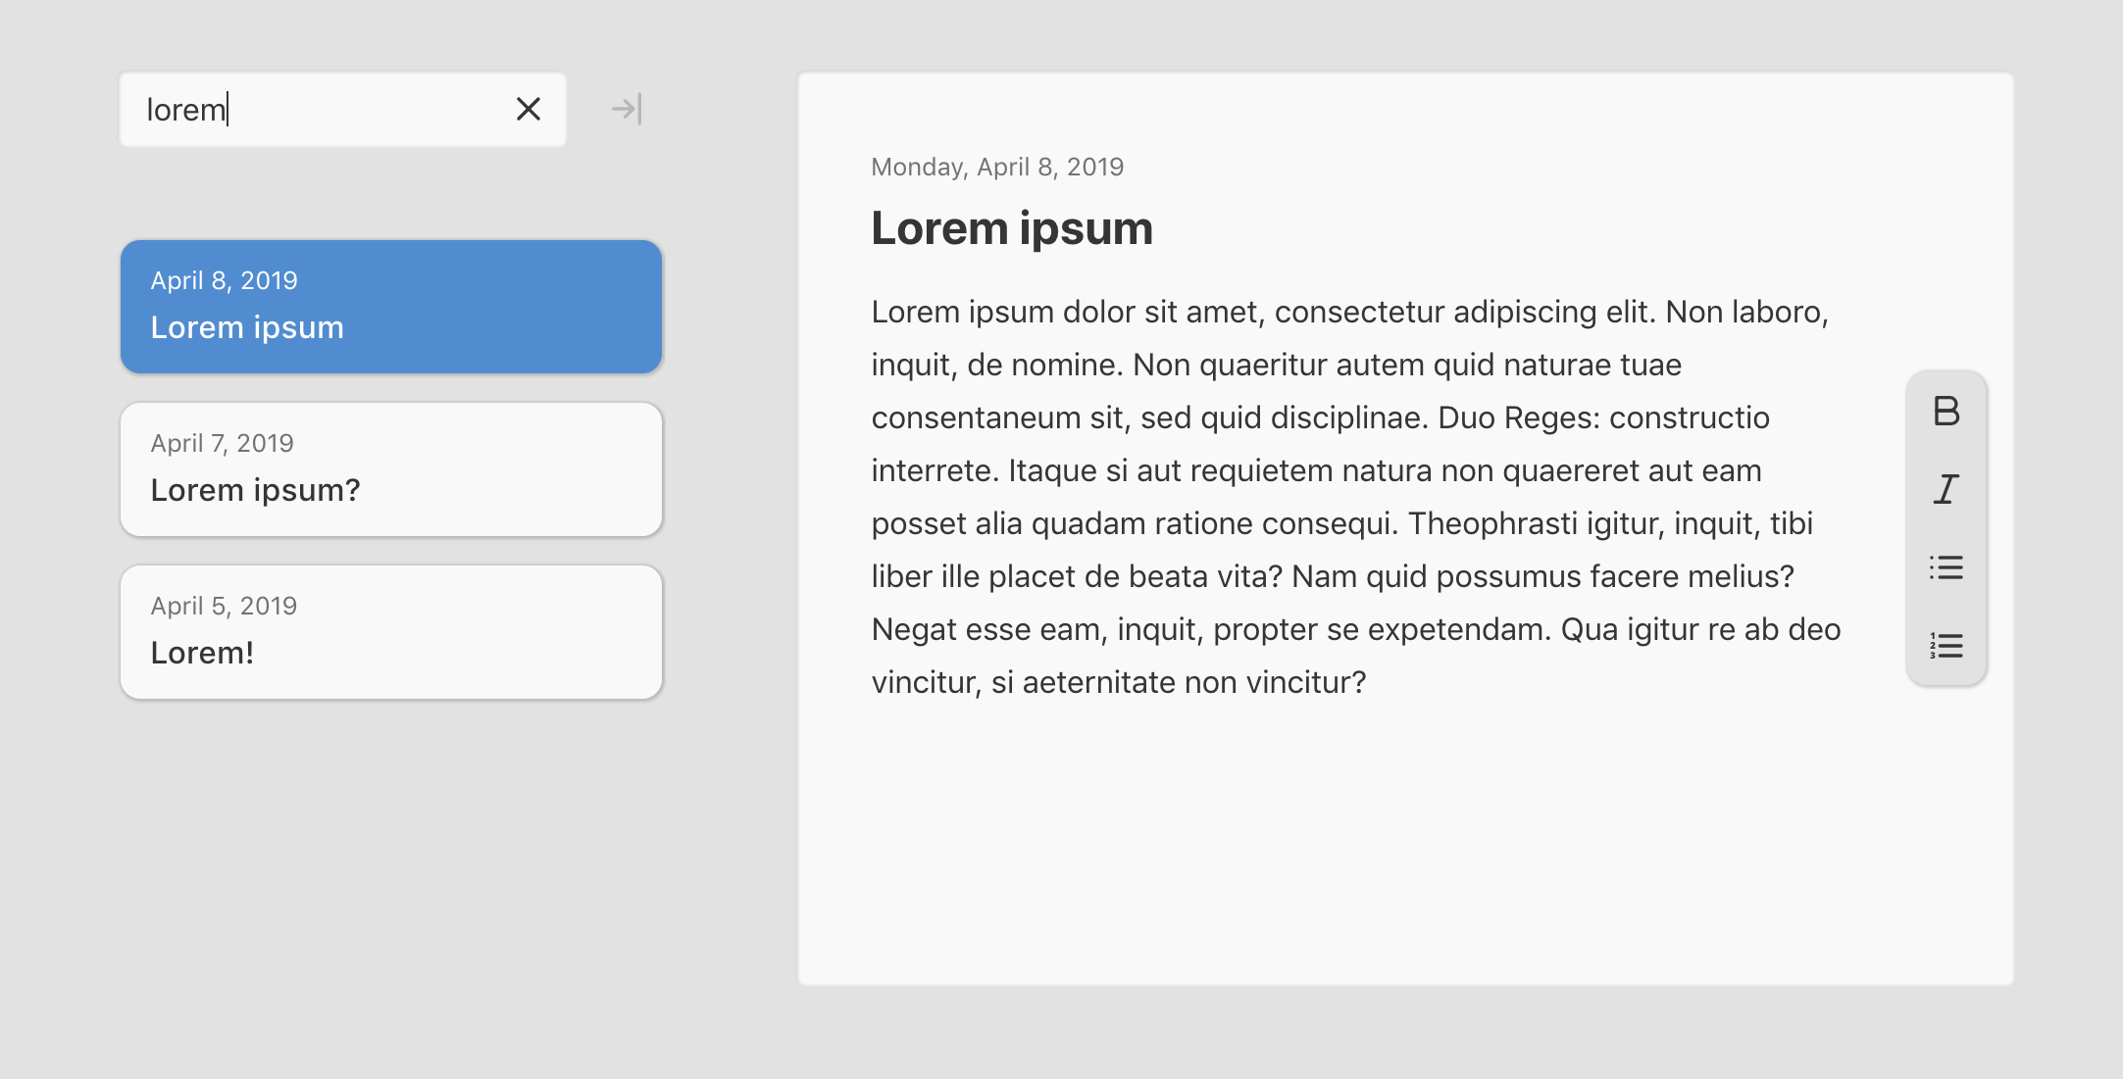Open the "Lorem!" entry title
The width and height of the screenshot is (2123, 1079).
[x=202, y=653]
